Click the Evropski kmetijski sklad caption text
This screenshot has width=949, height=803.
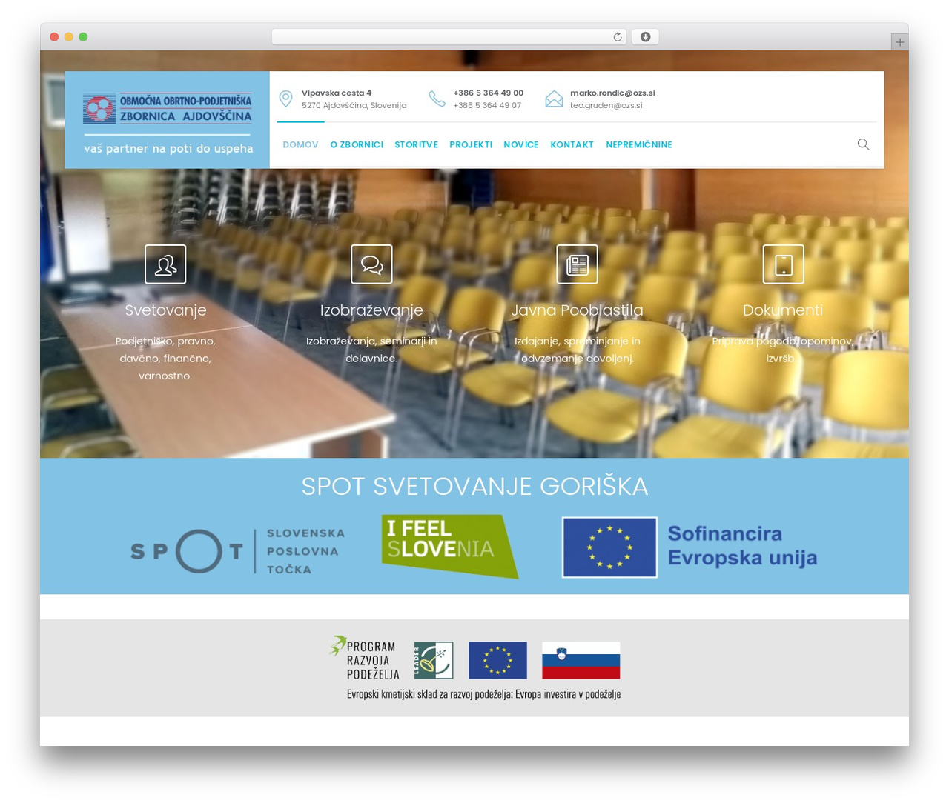(483, 694)
